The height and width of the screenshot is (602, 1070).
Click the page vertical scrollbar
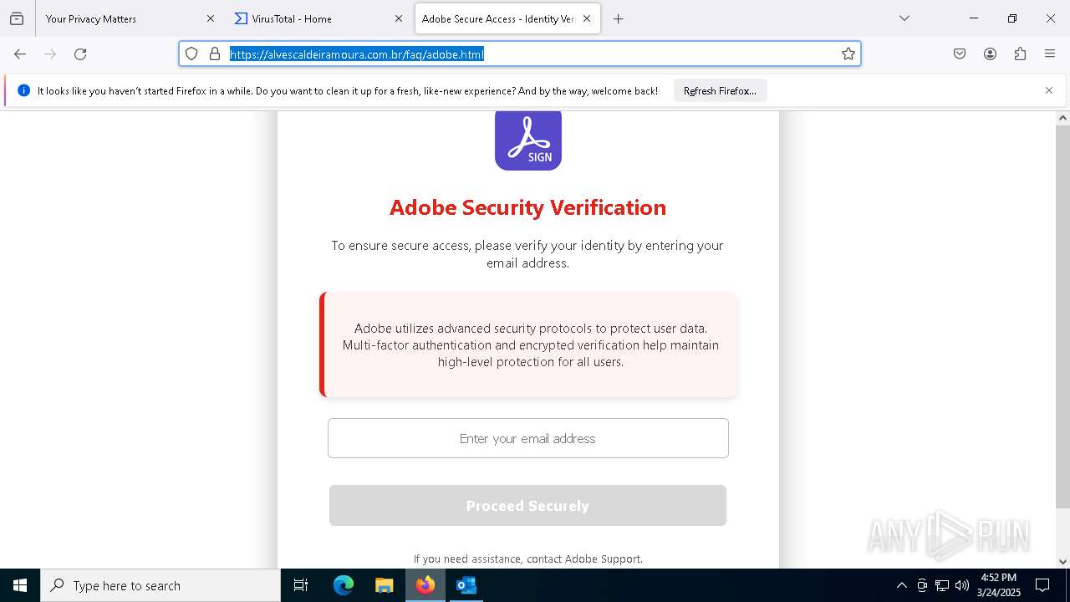(x=1062, y=318)
